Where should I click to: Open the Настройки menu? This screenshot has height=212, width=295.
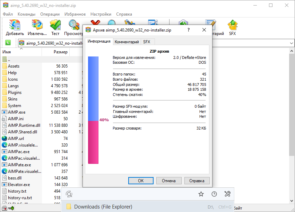(101, 14)
